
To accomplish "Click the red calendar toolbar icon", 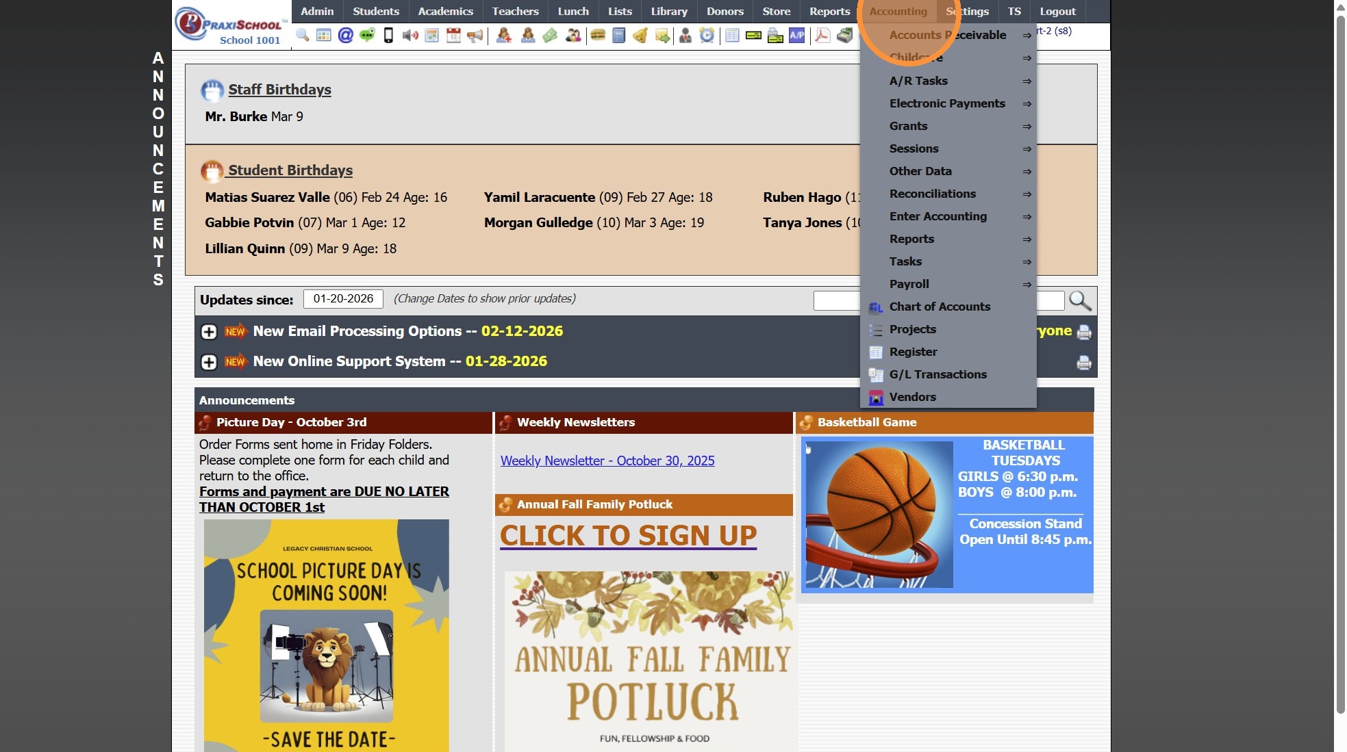I will [453, 36].
